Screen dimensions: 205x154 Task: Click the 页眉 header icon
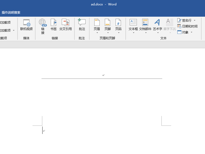coord(97,23)
